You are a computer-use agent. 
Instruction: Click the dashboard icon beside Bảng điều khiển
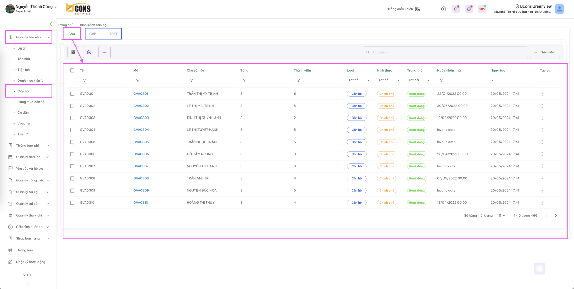[x=418, y=9]
